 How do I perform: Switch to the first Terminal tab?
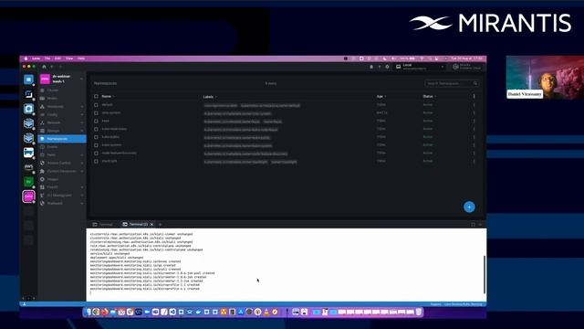point(103,225)
